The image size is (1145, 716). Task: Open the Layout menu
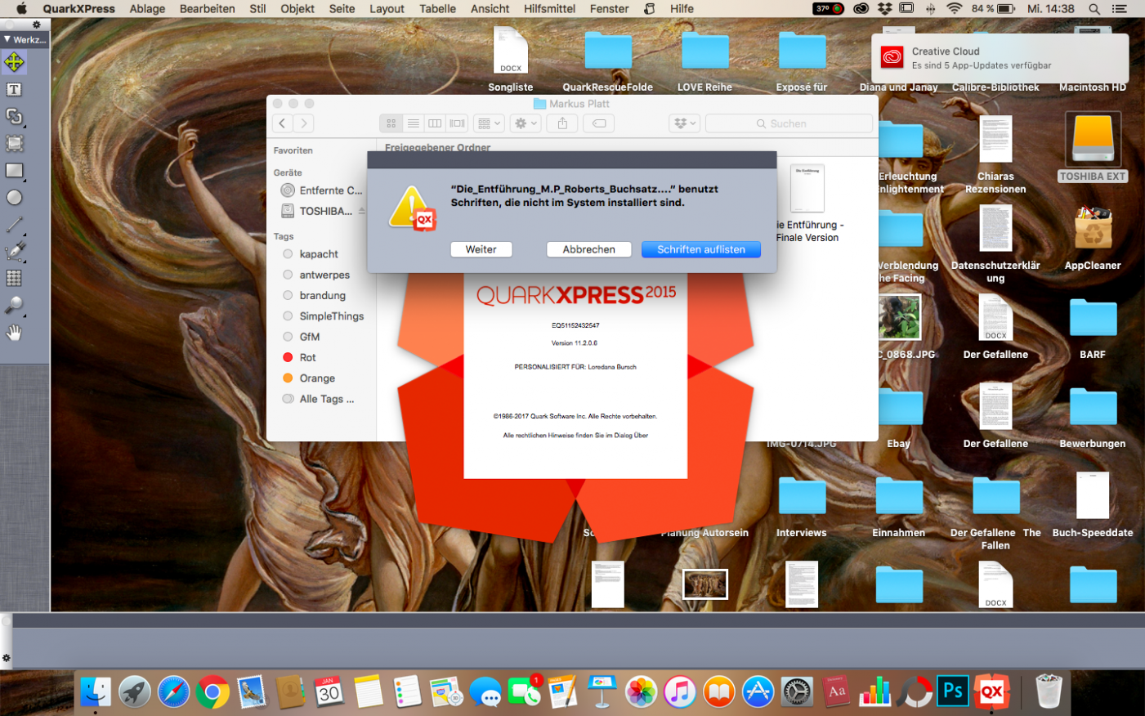387,9
